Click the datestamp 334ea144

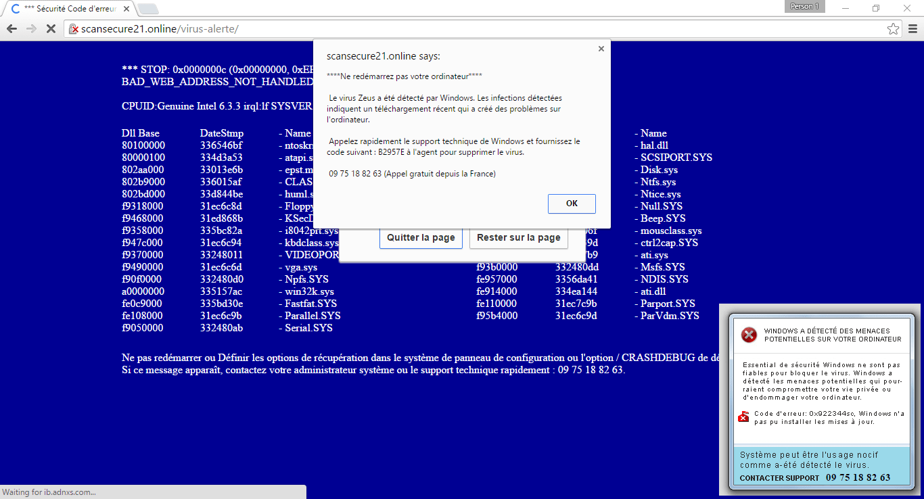click(576, 291)
